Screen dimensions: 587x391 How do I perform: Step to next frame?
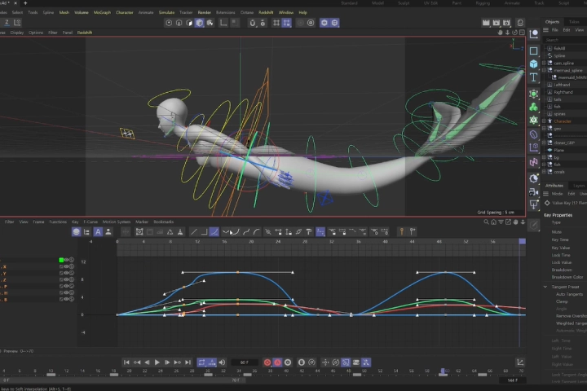click(167, 362)
